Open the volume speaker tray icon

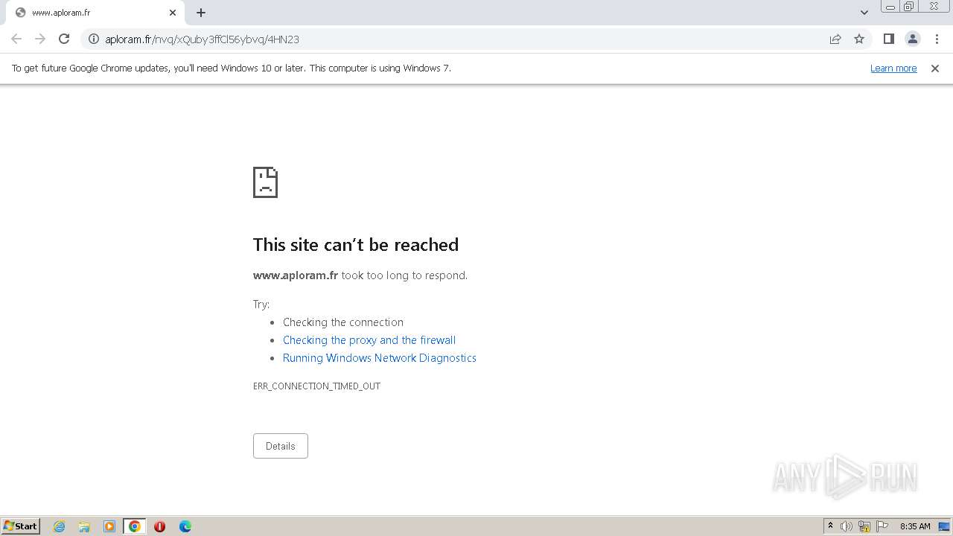coord(847,526)
